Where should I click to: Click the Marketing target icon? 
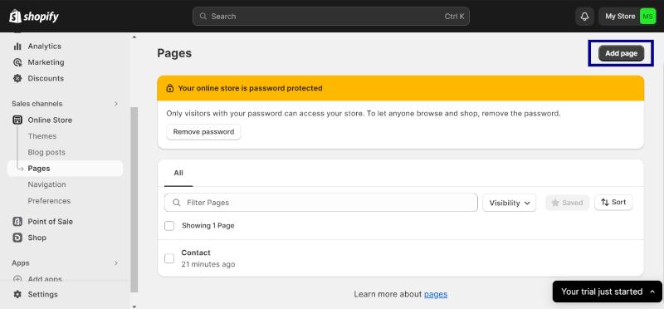coord(17,62)
